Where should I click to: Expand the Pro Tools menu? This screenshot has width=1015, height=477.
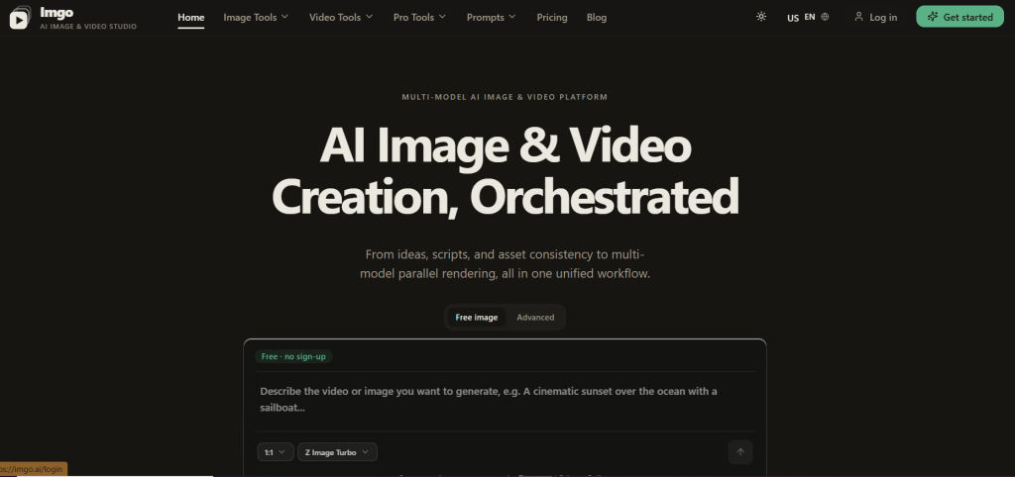[x=419, y=18]
